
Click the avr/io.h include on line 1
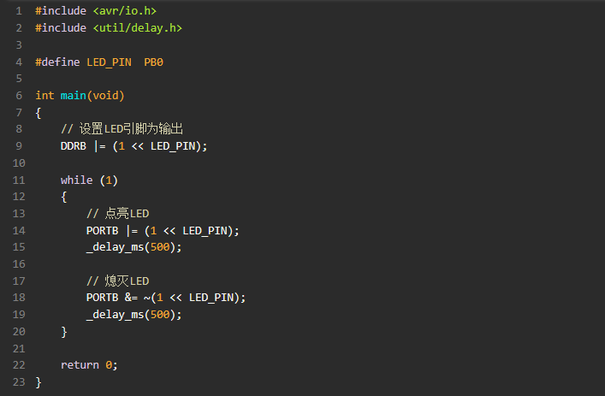point(125,11)
